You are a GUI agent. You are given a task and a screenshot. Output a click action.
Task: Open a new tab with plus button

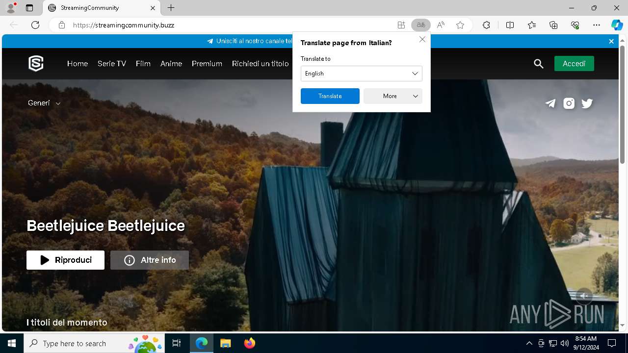coord(171,8)
